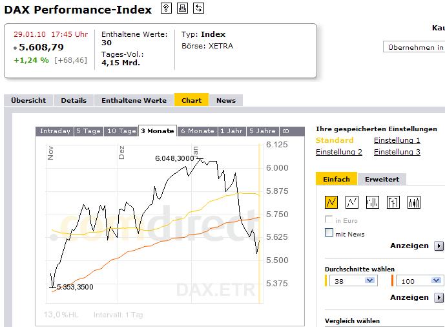Viewport: 445px width, 327px height.
Task: Click the yellow 38-day average color swatch
Action: (326, 280)
